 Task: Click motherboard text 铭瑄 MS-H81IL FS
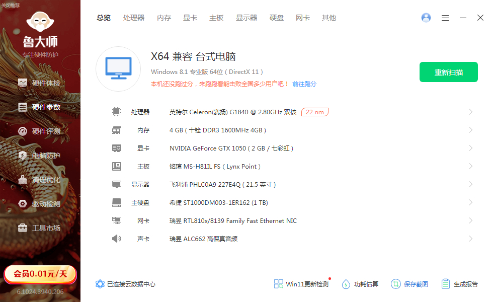pos(215,167)
